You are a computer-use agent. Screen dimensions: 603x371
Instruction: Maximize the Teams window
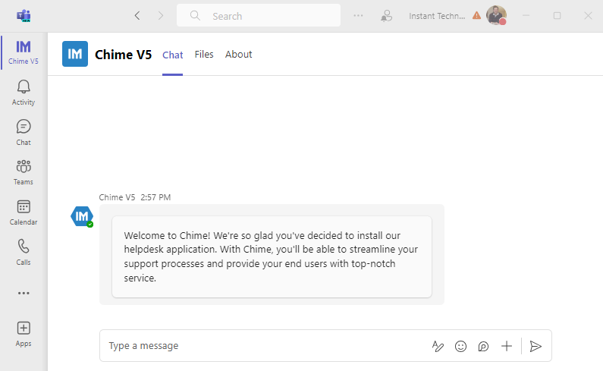557,16
